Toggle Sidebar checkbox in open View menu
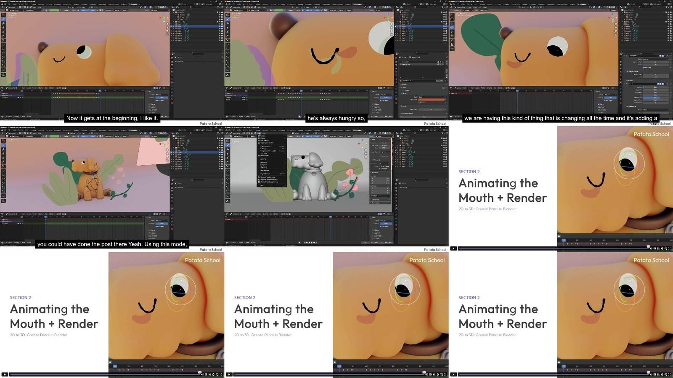 click(x=259, y=138)
